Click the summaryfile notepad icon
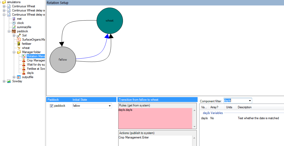This screenshot has width=284, height=146. (x=14, y=27)
